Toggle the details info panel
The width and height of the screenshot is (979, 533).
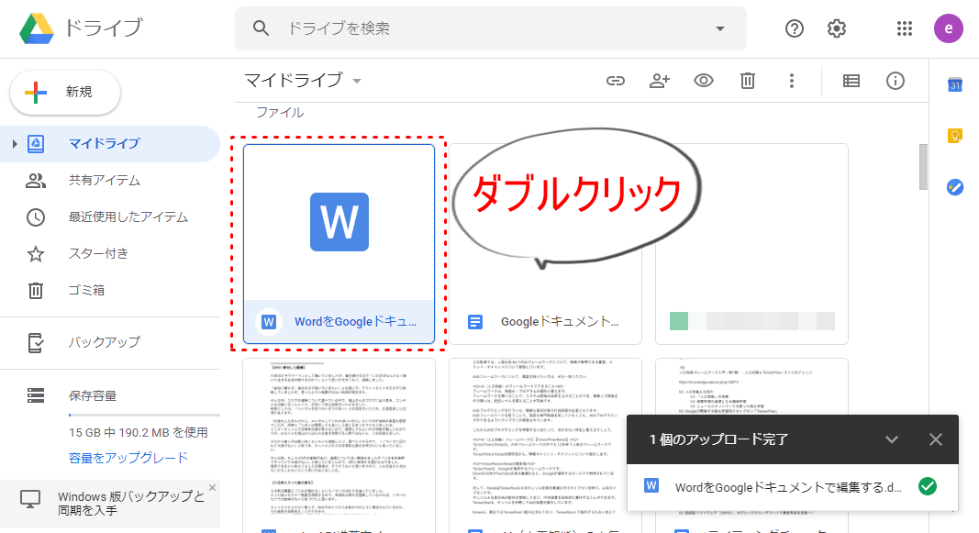[896, 81]
